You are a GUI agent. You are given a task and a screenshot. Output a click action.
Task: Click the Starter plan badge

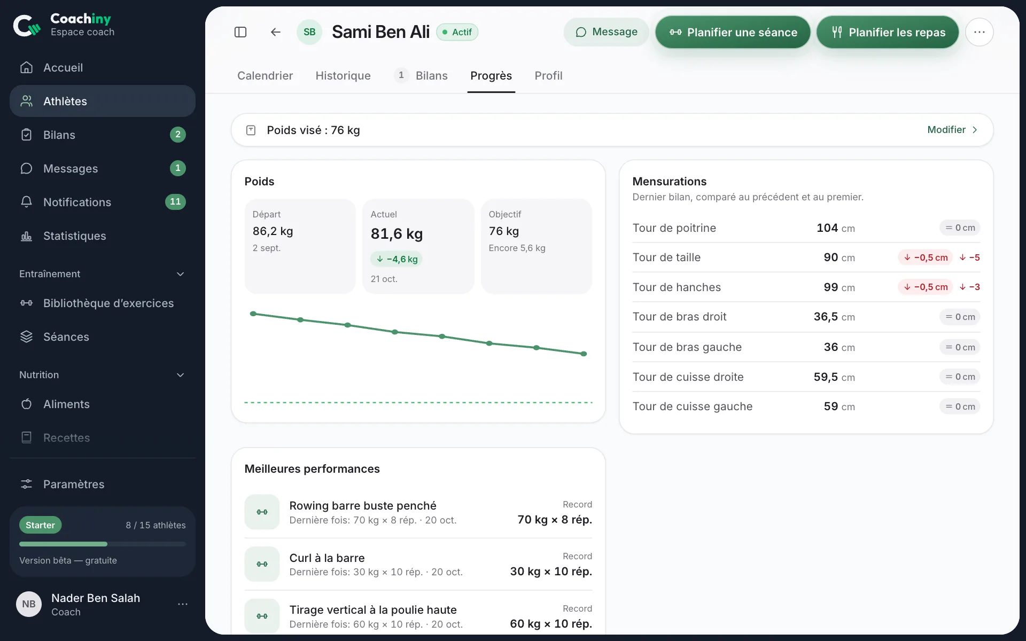pos(41,525)
